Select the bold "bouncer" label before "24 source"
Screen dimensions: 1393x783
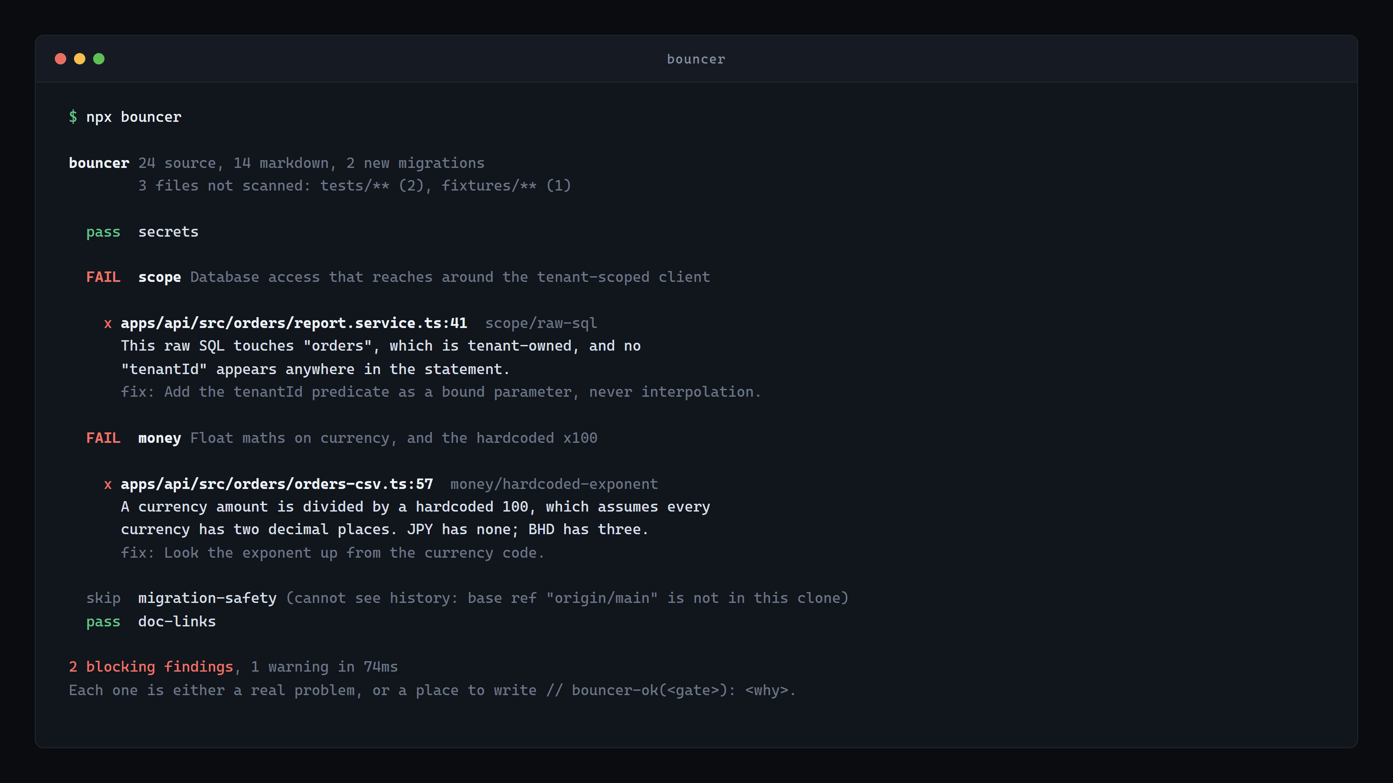99,163
